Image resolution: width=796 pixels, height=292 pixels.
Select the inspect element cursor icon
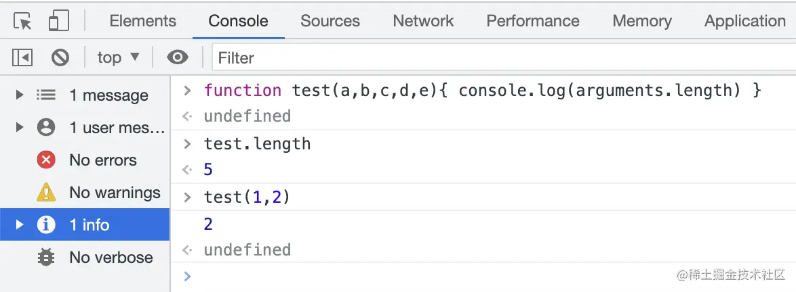click(23, 22)
